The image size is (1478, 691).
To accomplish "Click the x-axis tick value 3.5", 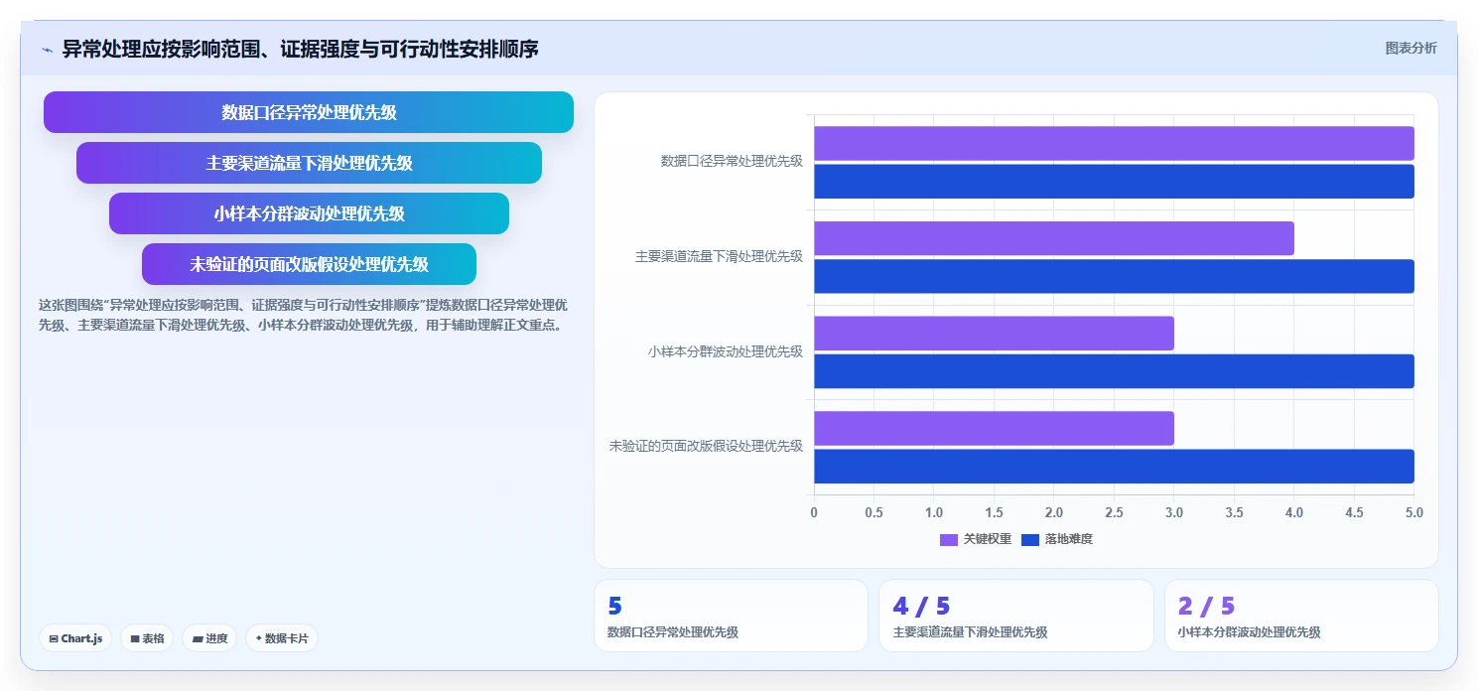I will coord(1234,512).
